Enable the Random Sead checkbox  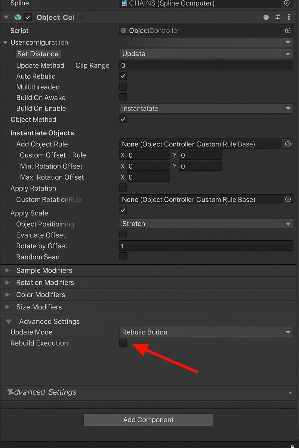tap(123, 256)
